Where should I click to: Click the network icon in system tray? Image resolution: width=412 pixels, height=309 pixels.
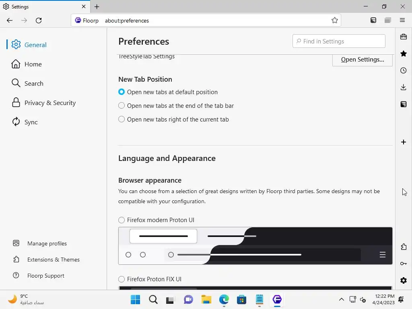[x=352, y=299]
